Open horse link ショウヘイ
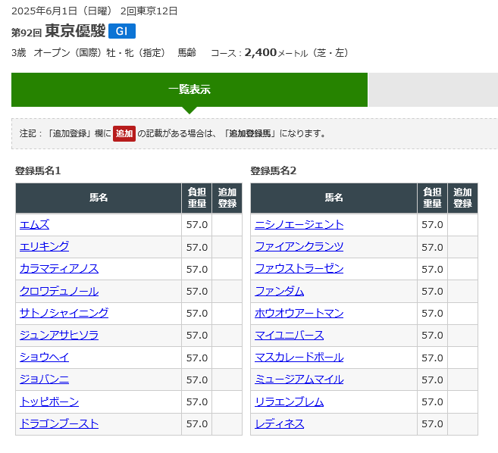 tap(44, 357)
